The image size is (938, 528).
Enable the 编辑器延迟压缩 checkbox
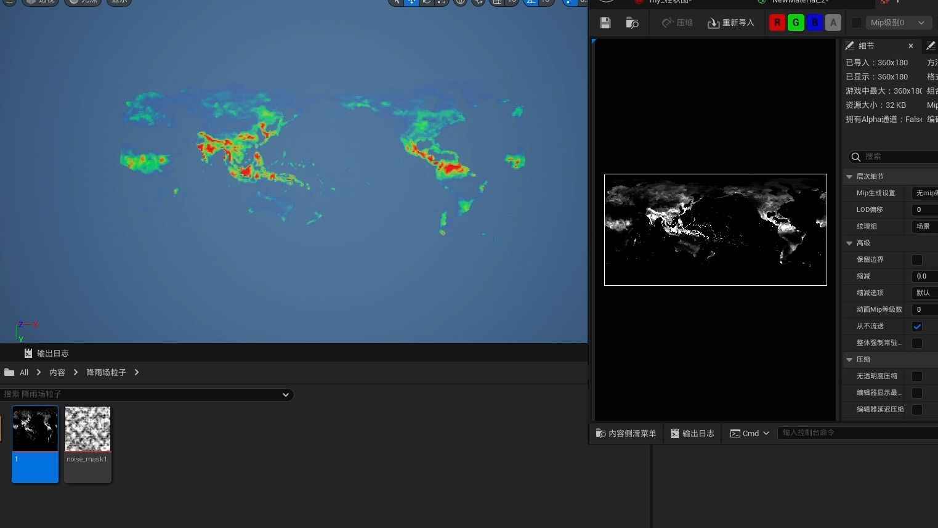[917, 410]
